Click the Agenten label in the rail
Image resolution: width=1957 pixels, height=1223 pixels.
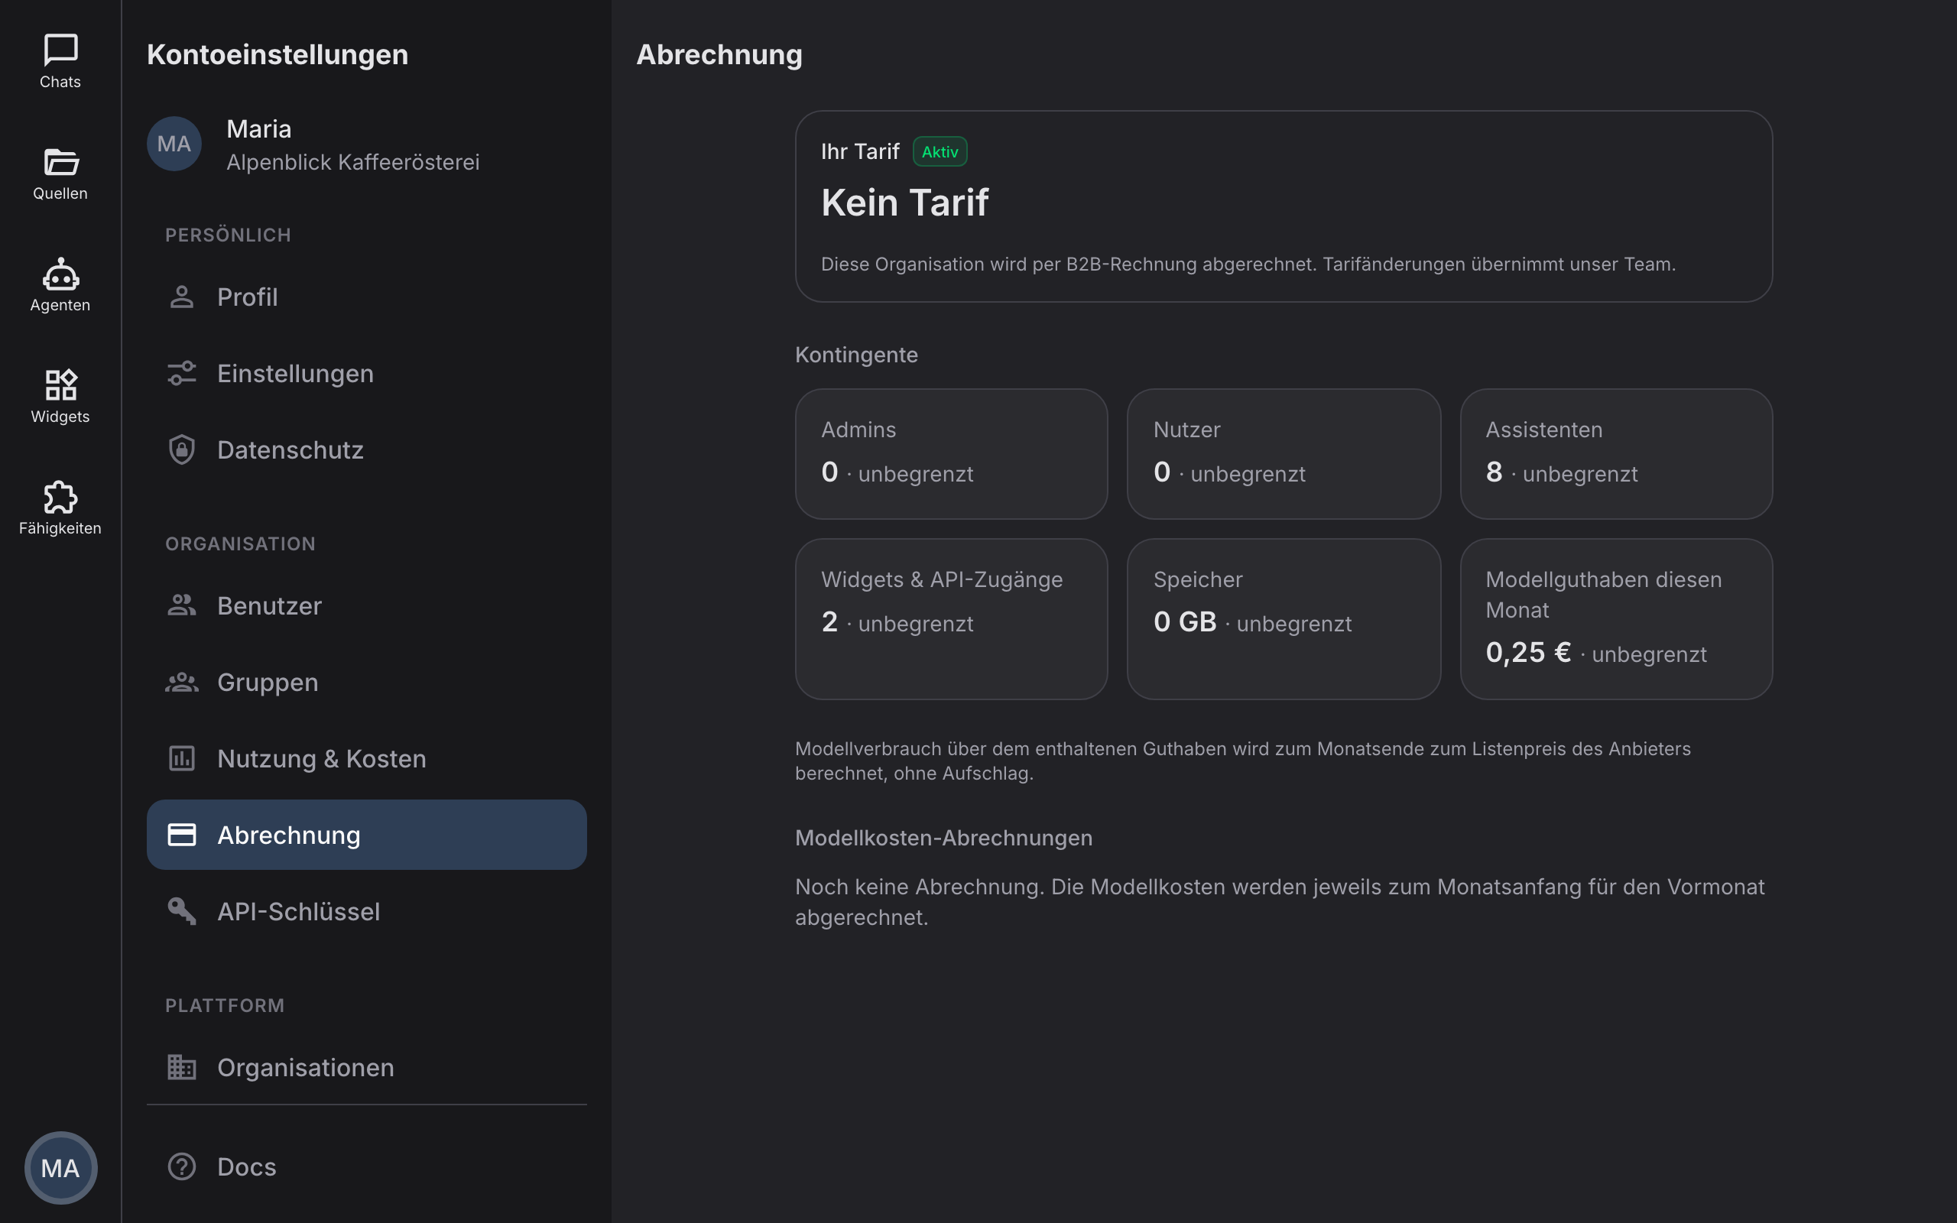pos(60,305)
